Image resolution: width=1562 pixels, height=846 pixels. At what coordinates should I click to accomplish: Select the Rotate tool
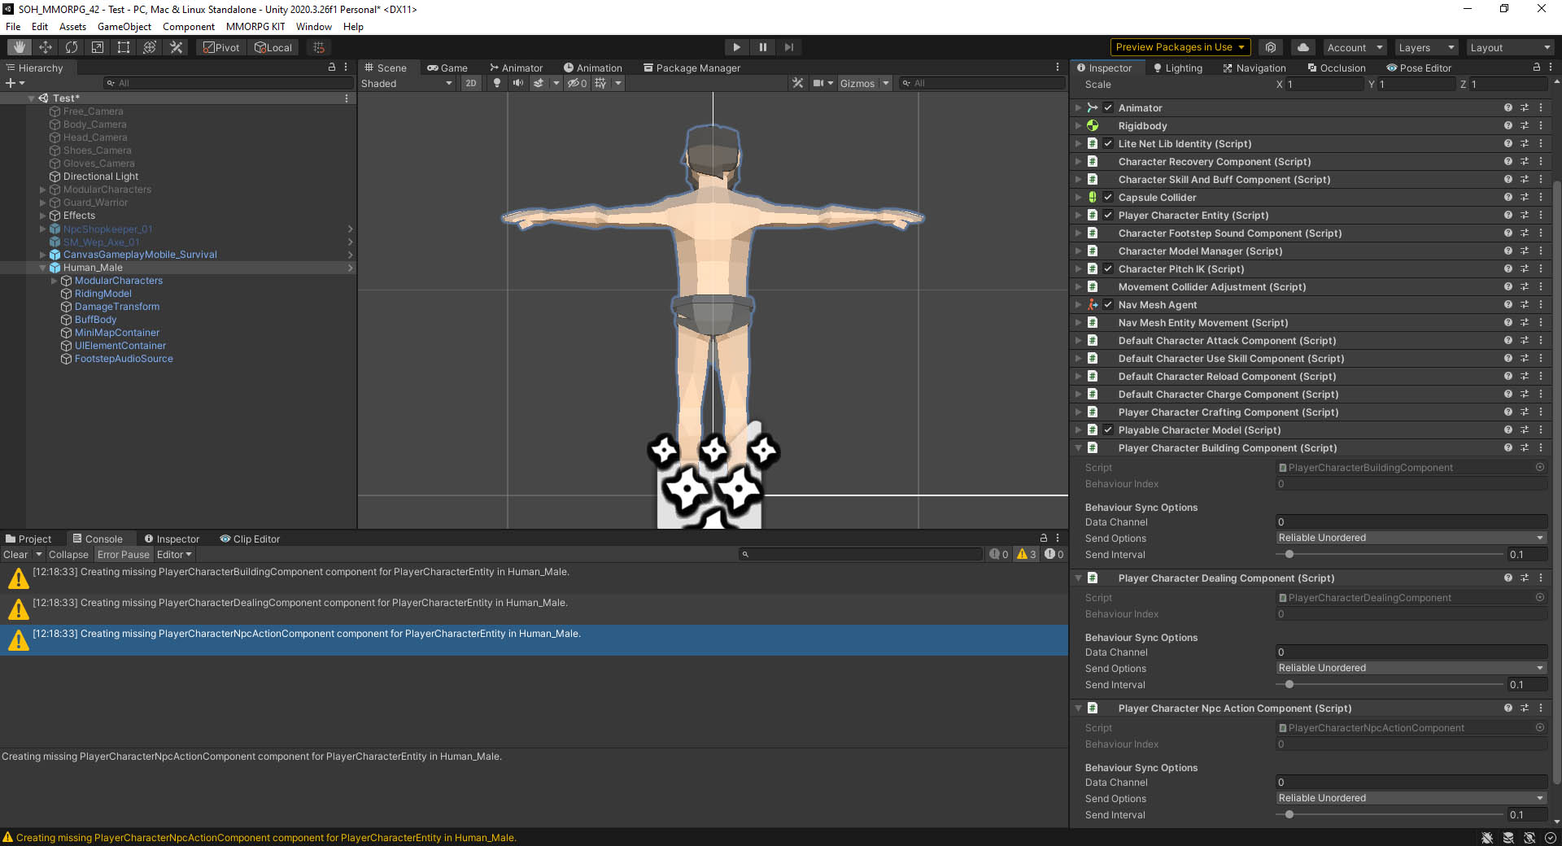pos(72,46)
